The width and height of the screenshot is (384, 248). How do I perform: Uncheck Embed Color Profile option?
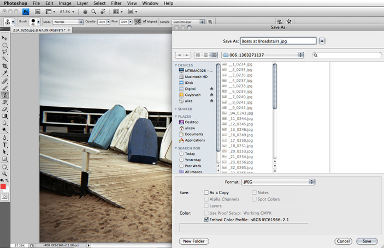(206, 219)
